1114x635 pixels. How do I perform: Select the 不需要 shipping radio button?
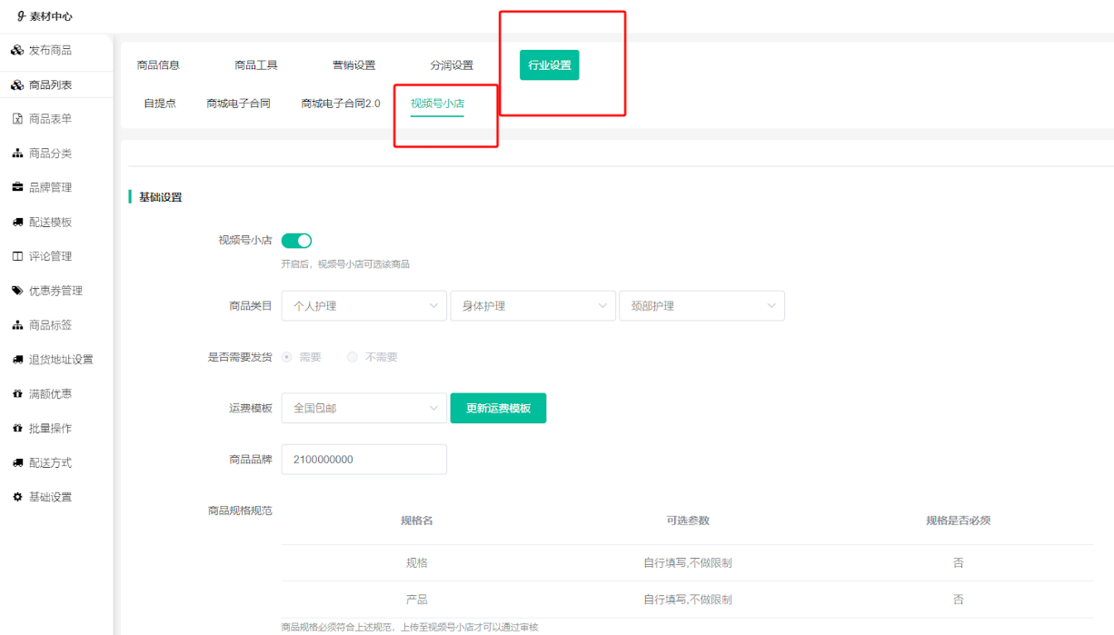[x=353, y=357]
